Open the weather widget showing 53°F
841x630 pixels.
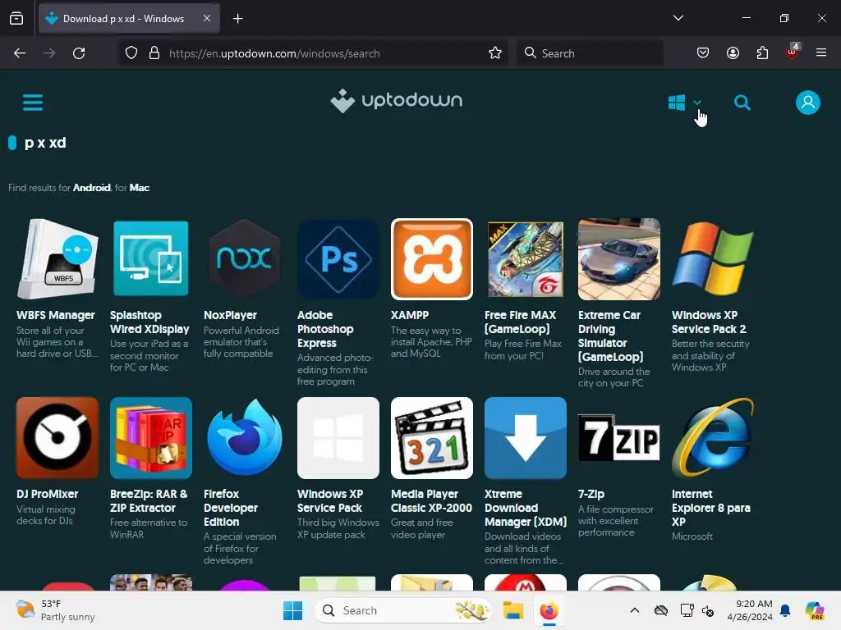(55, 610)
